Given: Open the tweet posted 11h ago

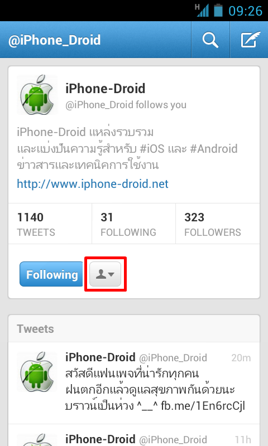Looking at the screenshot, I should tap(134, 435).
